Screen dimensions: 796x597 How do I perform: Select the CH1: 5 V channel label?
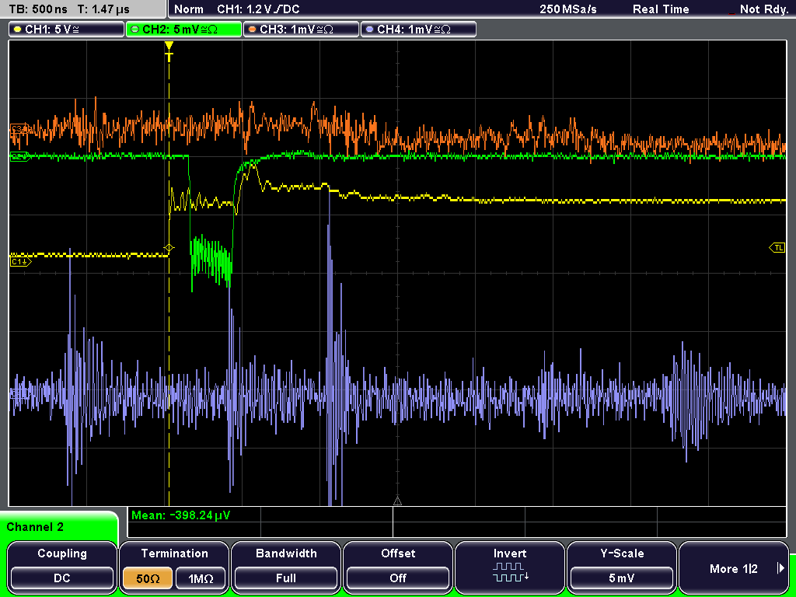[66, 30]
